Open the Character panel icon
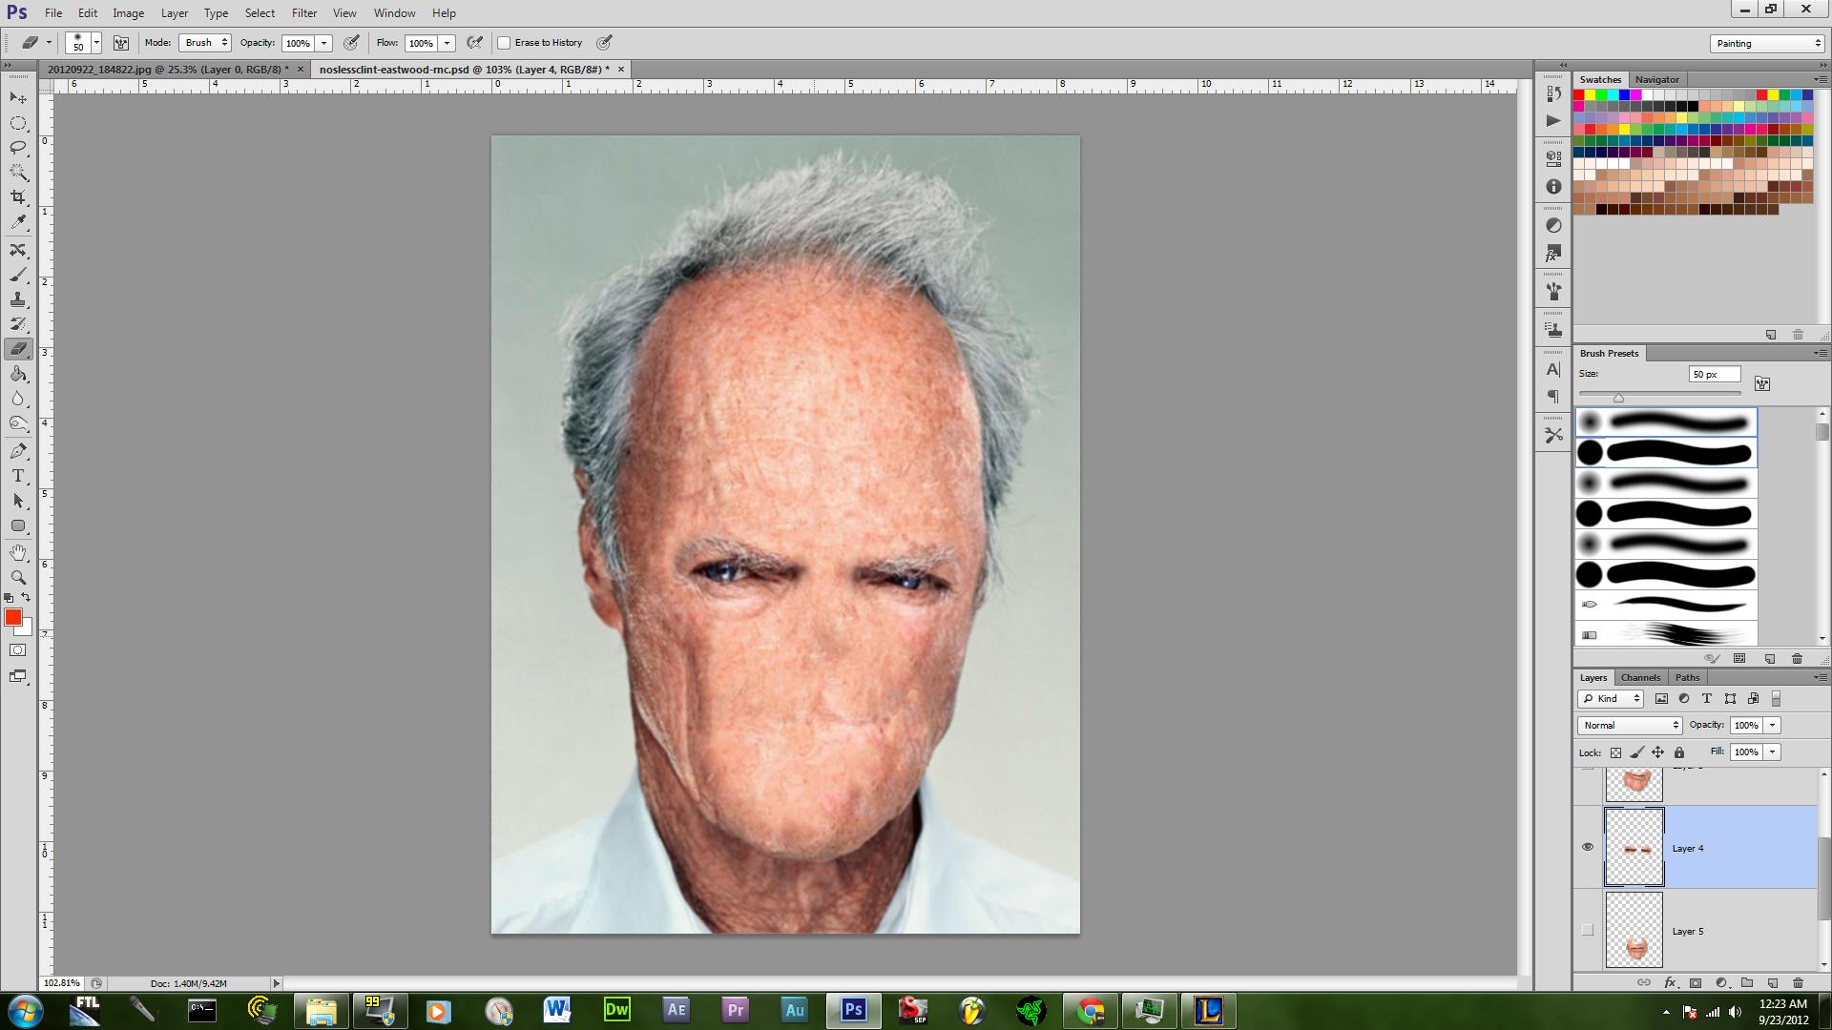The width and height of the screenshot is (1832, 1030). point(1553,369)
